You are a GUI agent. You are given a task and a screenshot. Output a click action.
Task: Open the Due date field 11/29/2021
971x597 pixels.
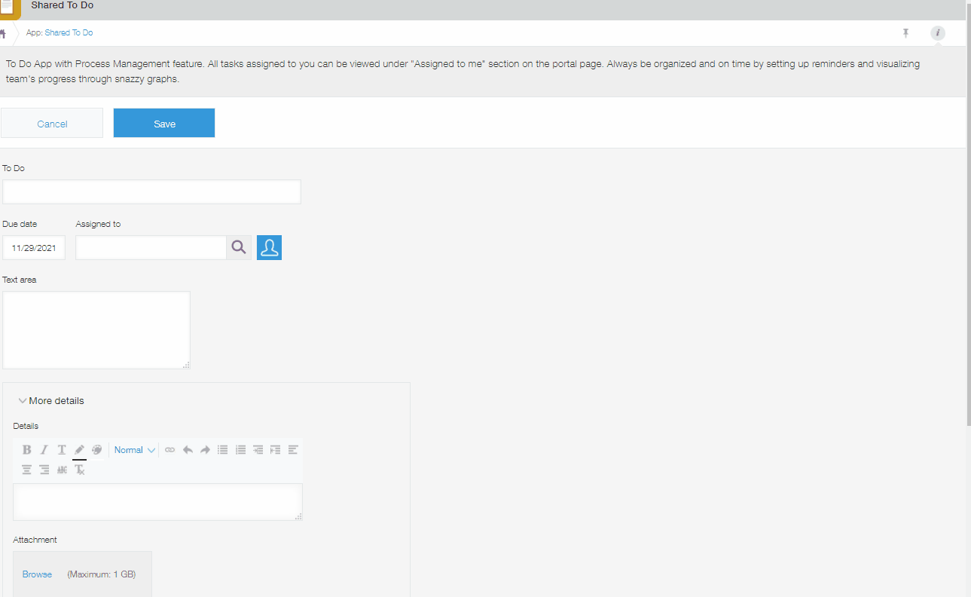point(34,247)
